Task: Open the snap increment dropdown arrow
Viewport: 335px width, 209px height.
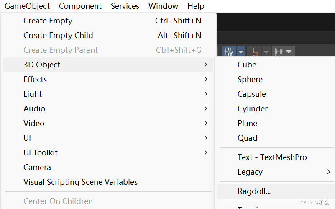Action: 266,52
